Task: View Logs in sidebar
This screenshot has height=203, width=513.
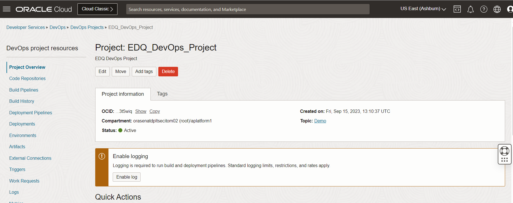Action: click(14, 192)
